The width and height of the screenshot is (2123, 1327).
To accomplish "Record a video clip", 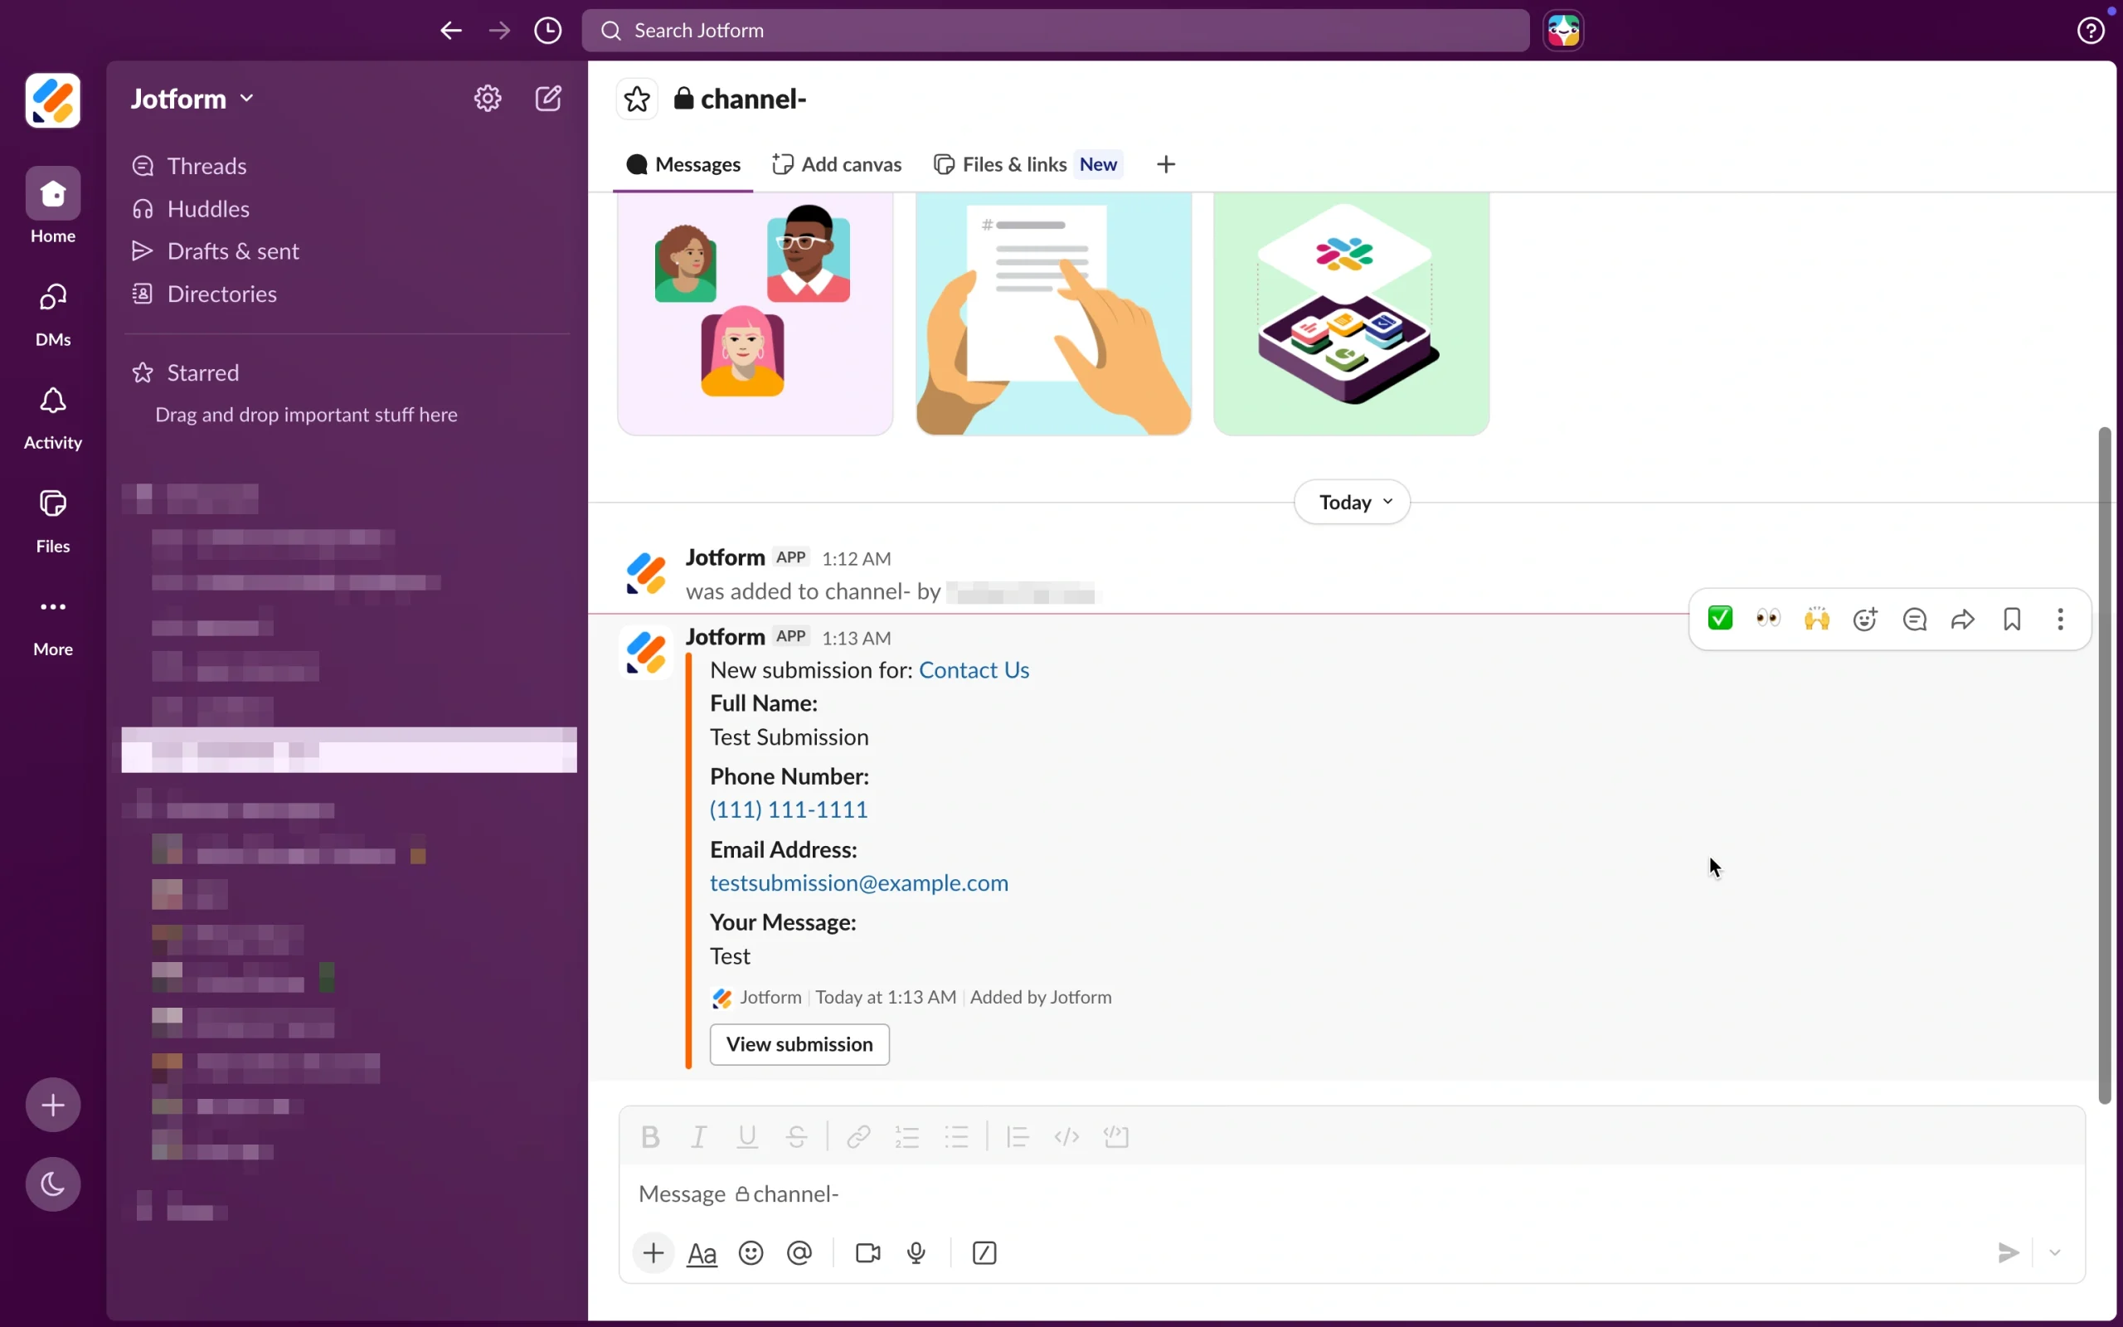I will tap(867, 1252).
